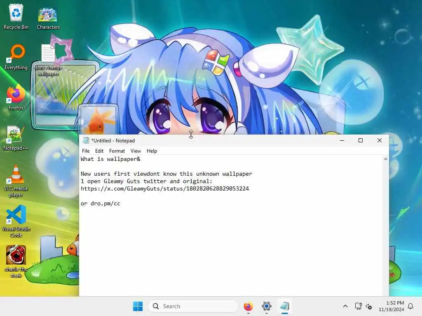The height and width of the screenshot is (316, 422).
Task: Maximize the Notepad window
Action: tap(361, 140)
